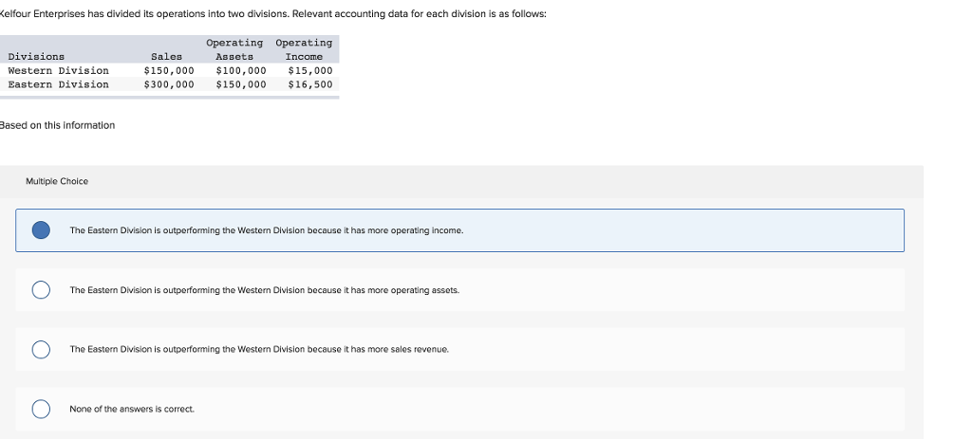The height and width of the screenshot is (439, 972).
Task: Click the answer text about more operating income
Action: point(267,230)
